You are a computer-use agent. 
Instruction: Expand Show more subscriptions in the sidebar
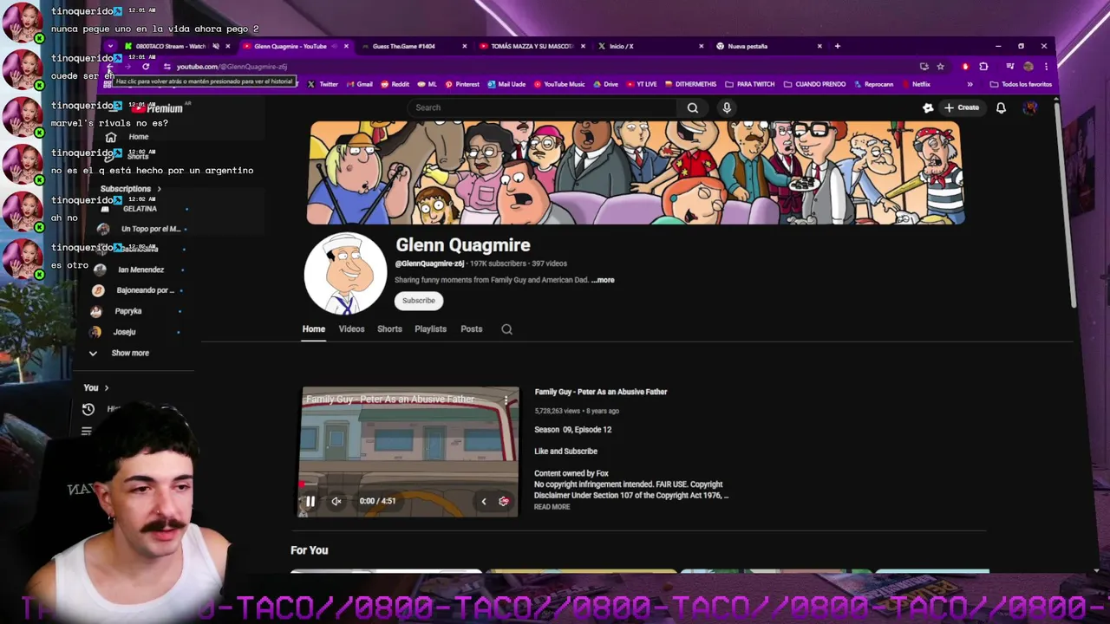click(130, 353)
